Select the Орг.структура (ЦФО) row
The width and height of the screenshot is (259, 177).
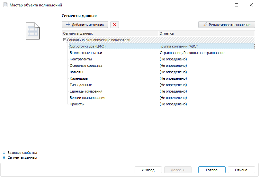[87, 46]
